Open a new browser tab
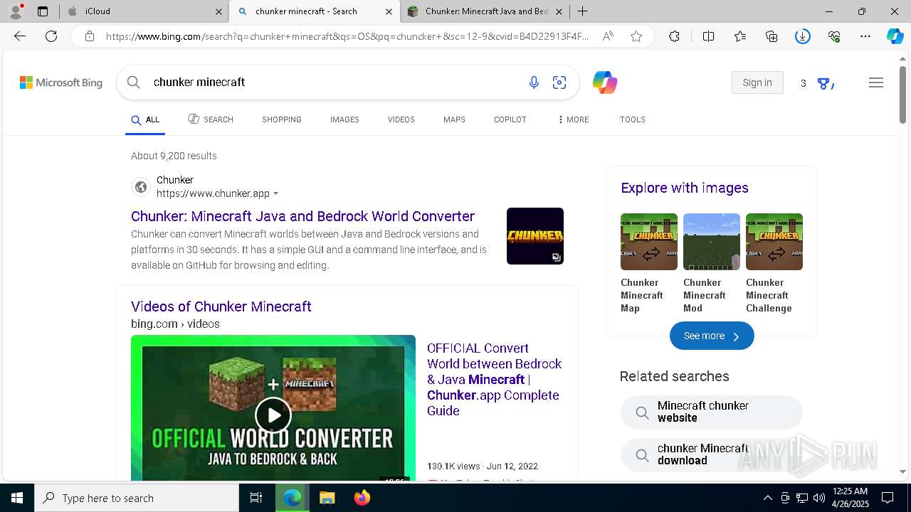 [x=582, y=11]
